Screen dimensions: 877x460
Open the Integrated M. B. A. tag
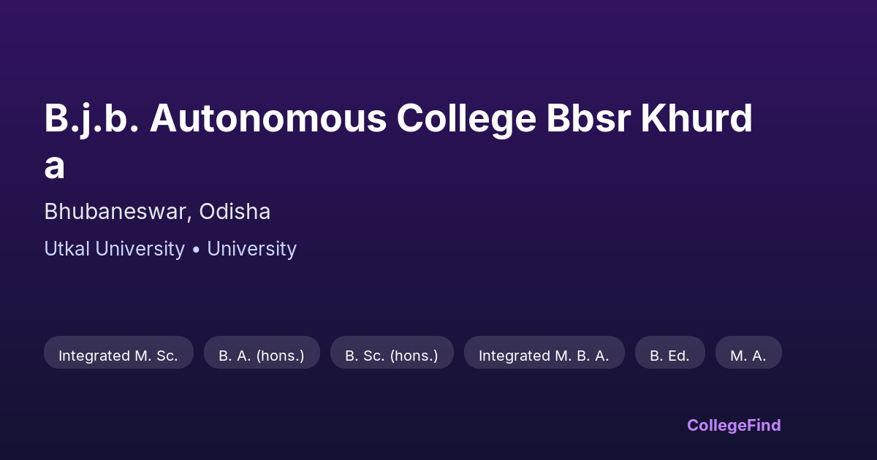544,356
